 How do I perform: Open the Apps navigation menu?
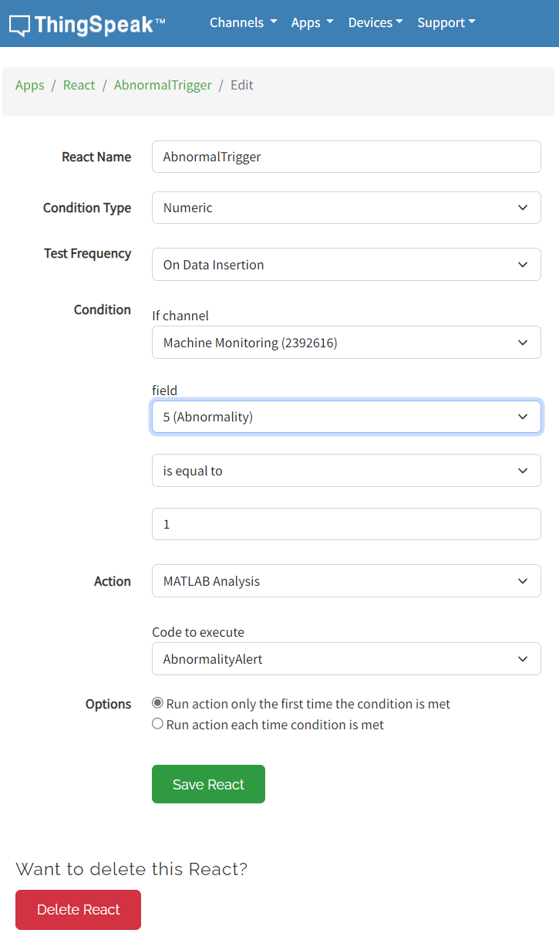[x=311, y=22]
